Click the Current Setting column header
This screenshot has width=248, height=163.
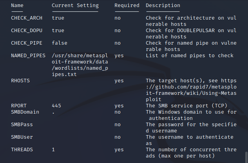tap(75, 5)
